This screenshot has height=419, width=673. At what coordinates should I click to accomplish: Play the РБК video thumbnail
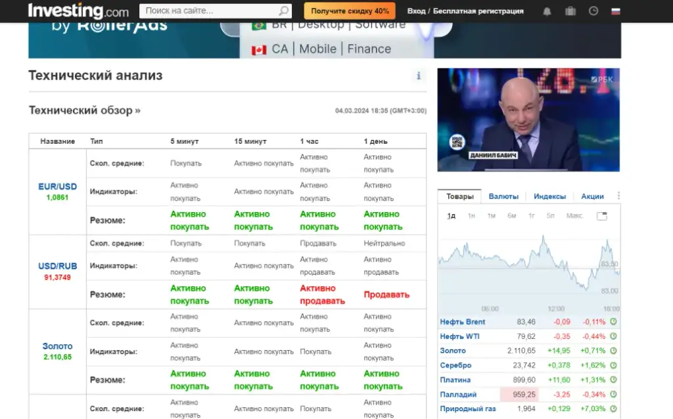click(x=528, y=120)
